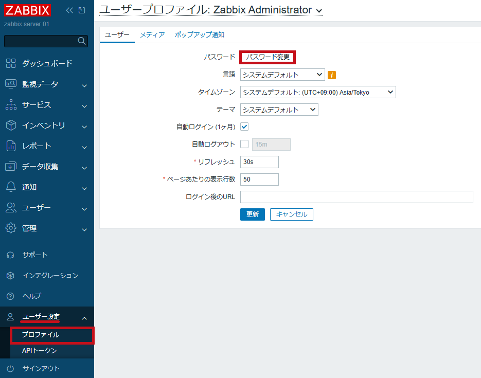Screen dimensions: 481x378
Task: Uncheck 自動ログイン (1ヶ月) checkbox
Action: coord(244,127)
